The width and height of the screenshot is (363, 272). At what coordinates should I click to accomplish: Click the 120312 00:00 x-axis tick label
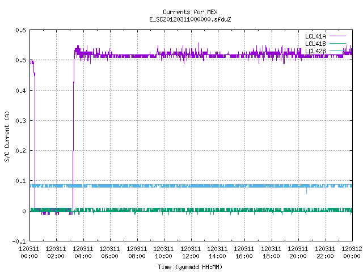click(x=352, y=253)
